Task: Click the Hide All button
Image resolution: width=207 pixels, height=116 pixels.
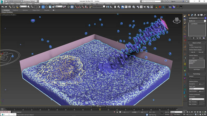Action: 193,52
